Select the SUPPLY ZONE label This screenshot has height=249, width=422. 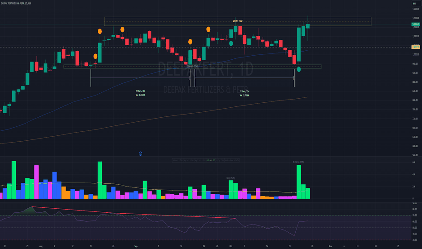coord(238,21)
